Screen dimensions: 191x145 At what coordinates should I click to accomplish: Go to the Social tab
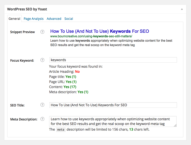[x=69, y=19]
